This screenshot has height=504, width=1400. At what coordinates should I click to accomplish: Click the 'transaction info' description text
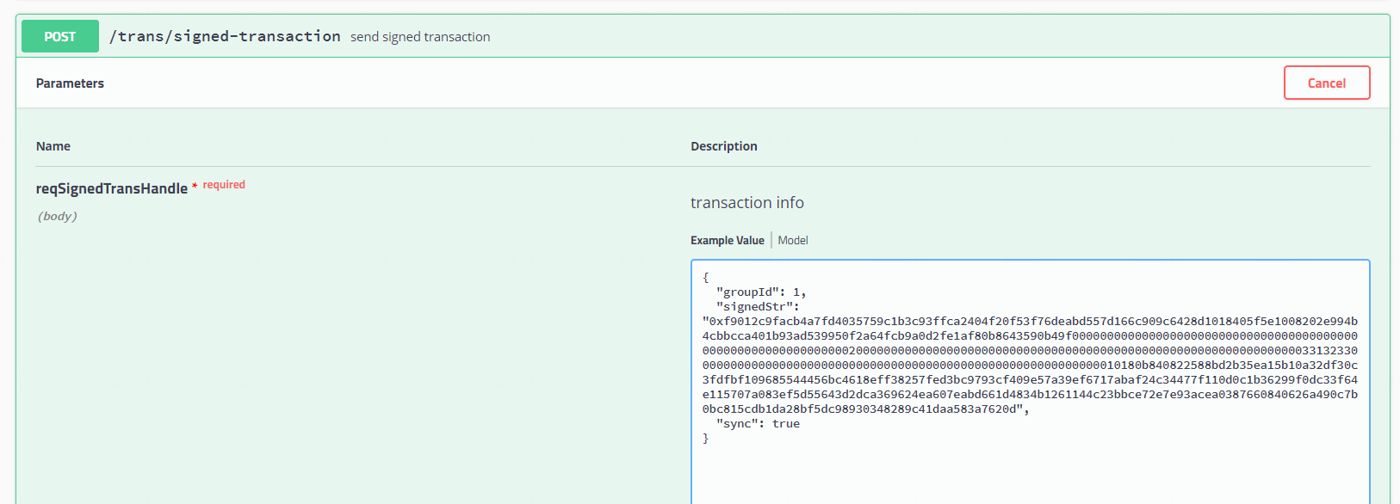tap(746, 202)
